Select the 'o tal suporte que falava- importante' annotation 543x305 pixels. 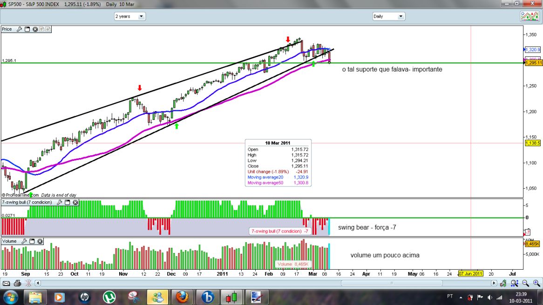[392, 69]
